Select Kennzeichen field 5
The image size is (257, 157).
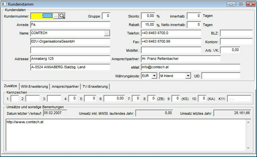tap(90, 99)
